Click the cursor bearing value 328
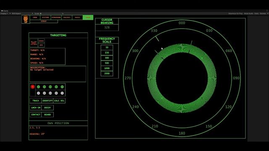Viewport: 269px width, 151px height. 107,28
